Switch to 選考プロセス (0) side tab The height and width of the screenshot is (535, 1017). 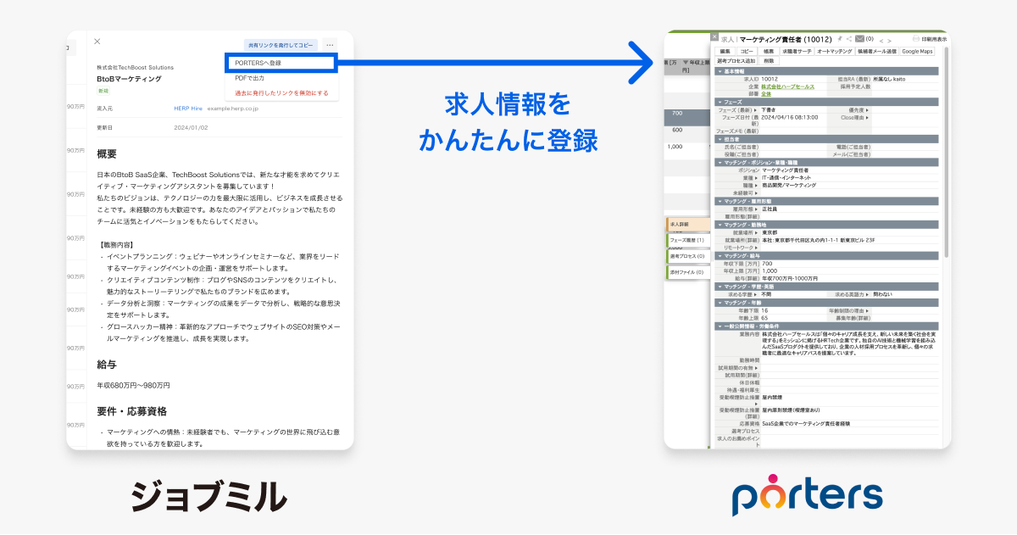(x=686, y=257)
